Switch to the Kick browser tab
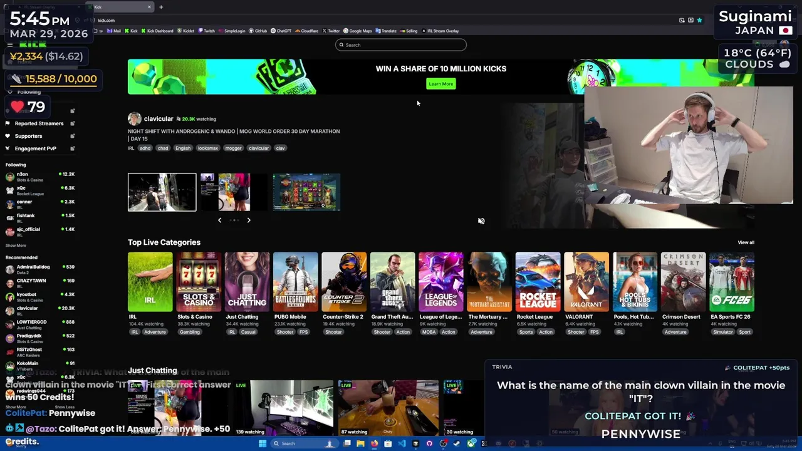This screenshot has height=451, width=802. [119, 7]
